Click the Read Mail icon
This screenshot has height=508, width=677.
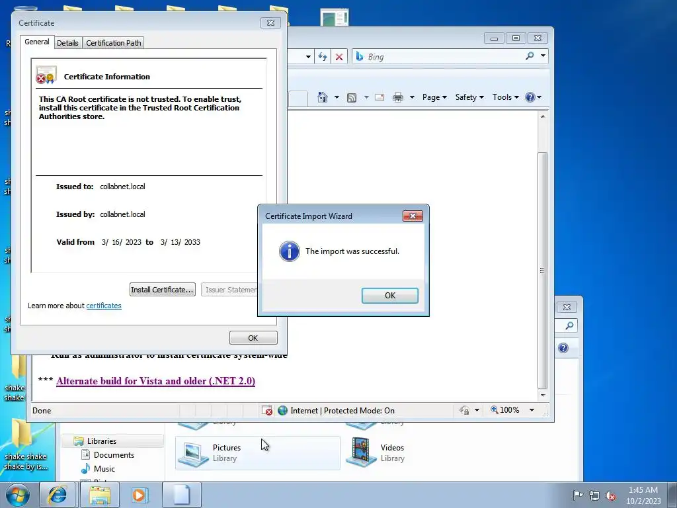pos(379,97)
